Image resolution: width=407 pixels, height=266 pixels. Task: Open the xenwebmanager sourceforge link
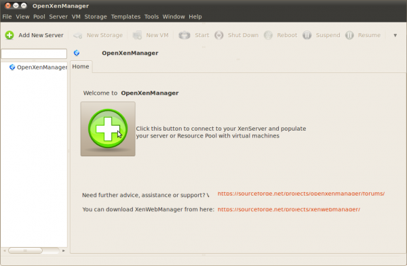pyautogui.click(x=289, y=209)
